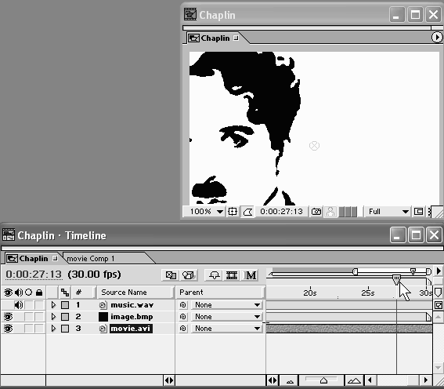Expand the music.wav layer properties

[x=53, y=305]
